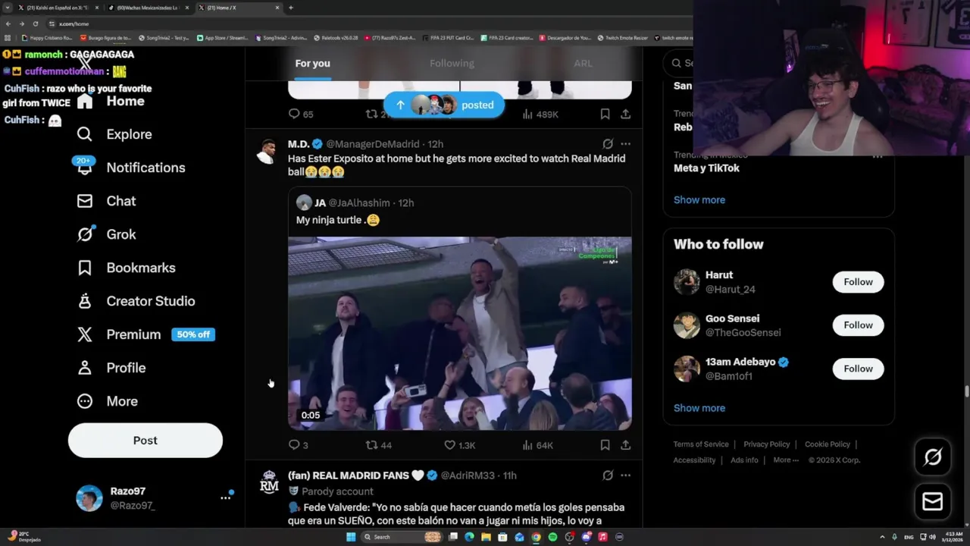Open the @ManagerDeMadrid profile handle
This screenshot has width=970, height=546.
pos(373,144)
